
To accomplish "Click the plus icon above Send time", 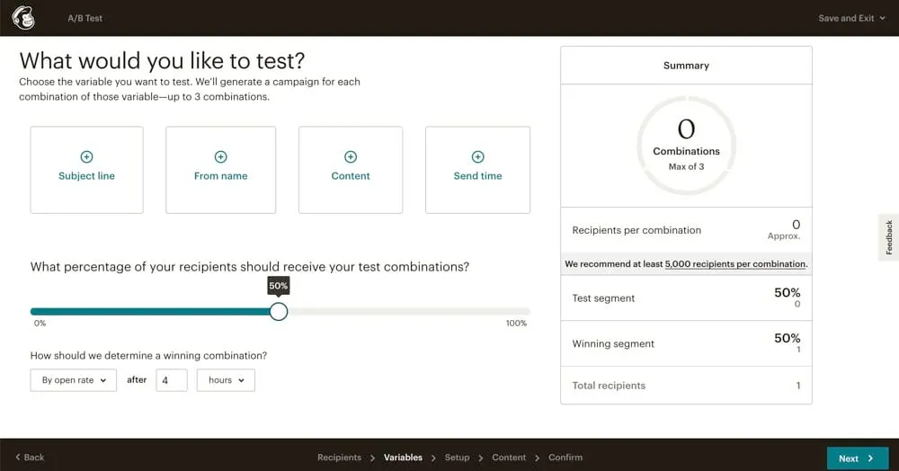I will point(477,157).
